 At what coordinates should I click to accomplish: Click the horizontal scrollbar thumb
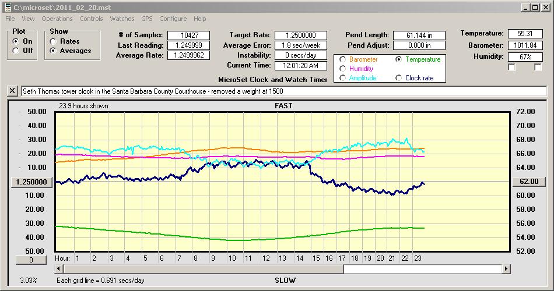click(x=204, y=269)
